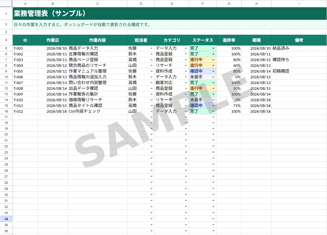Open the empty status dropdown in row 17
This screenshot has height=235, width=327.
pos(213,117)
